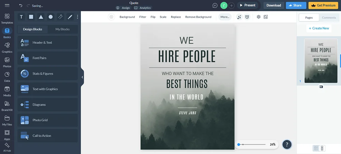Click the undo arrow icon

pyautogui.click(x=21, y=5)
